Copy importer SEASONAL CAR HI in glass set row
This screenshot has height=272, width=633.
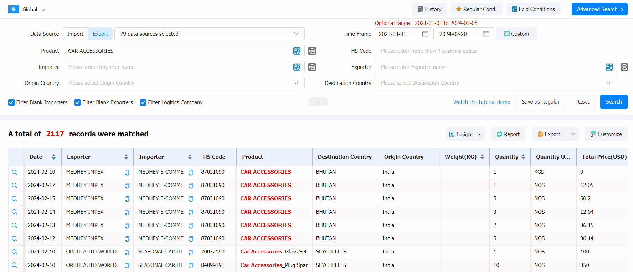191,252
